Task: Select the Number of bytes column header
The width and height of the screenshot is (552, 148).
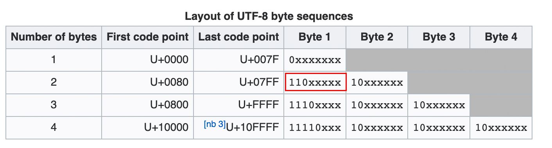Action: pos(54,37)
